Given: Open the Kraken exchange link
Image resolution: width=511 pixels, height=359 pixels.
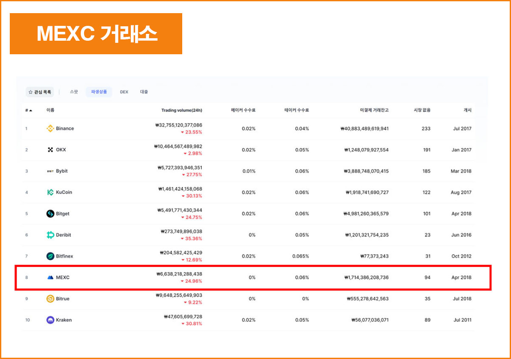Looking at the screenshot, I should click(64, 320).
